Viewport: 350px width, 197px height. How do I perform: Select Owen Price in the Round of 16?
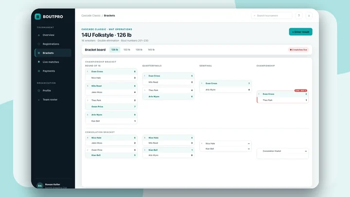111,107
